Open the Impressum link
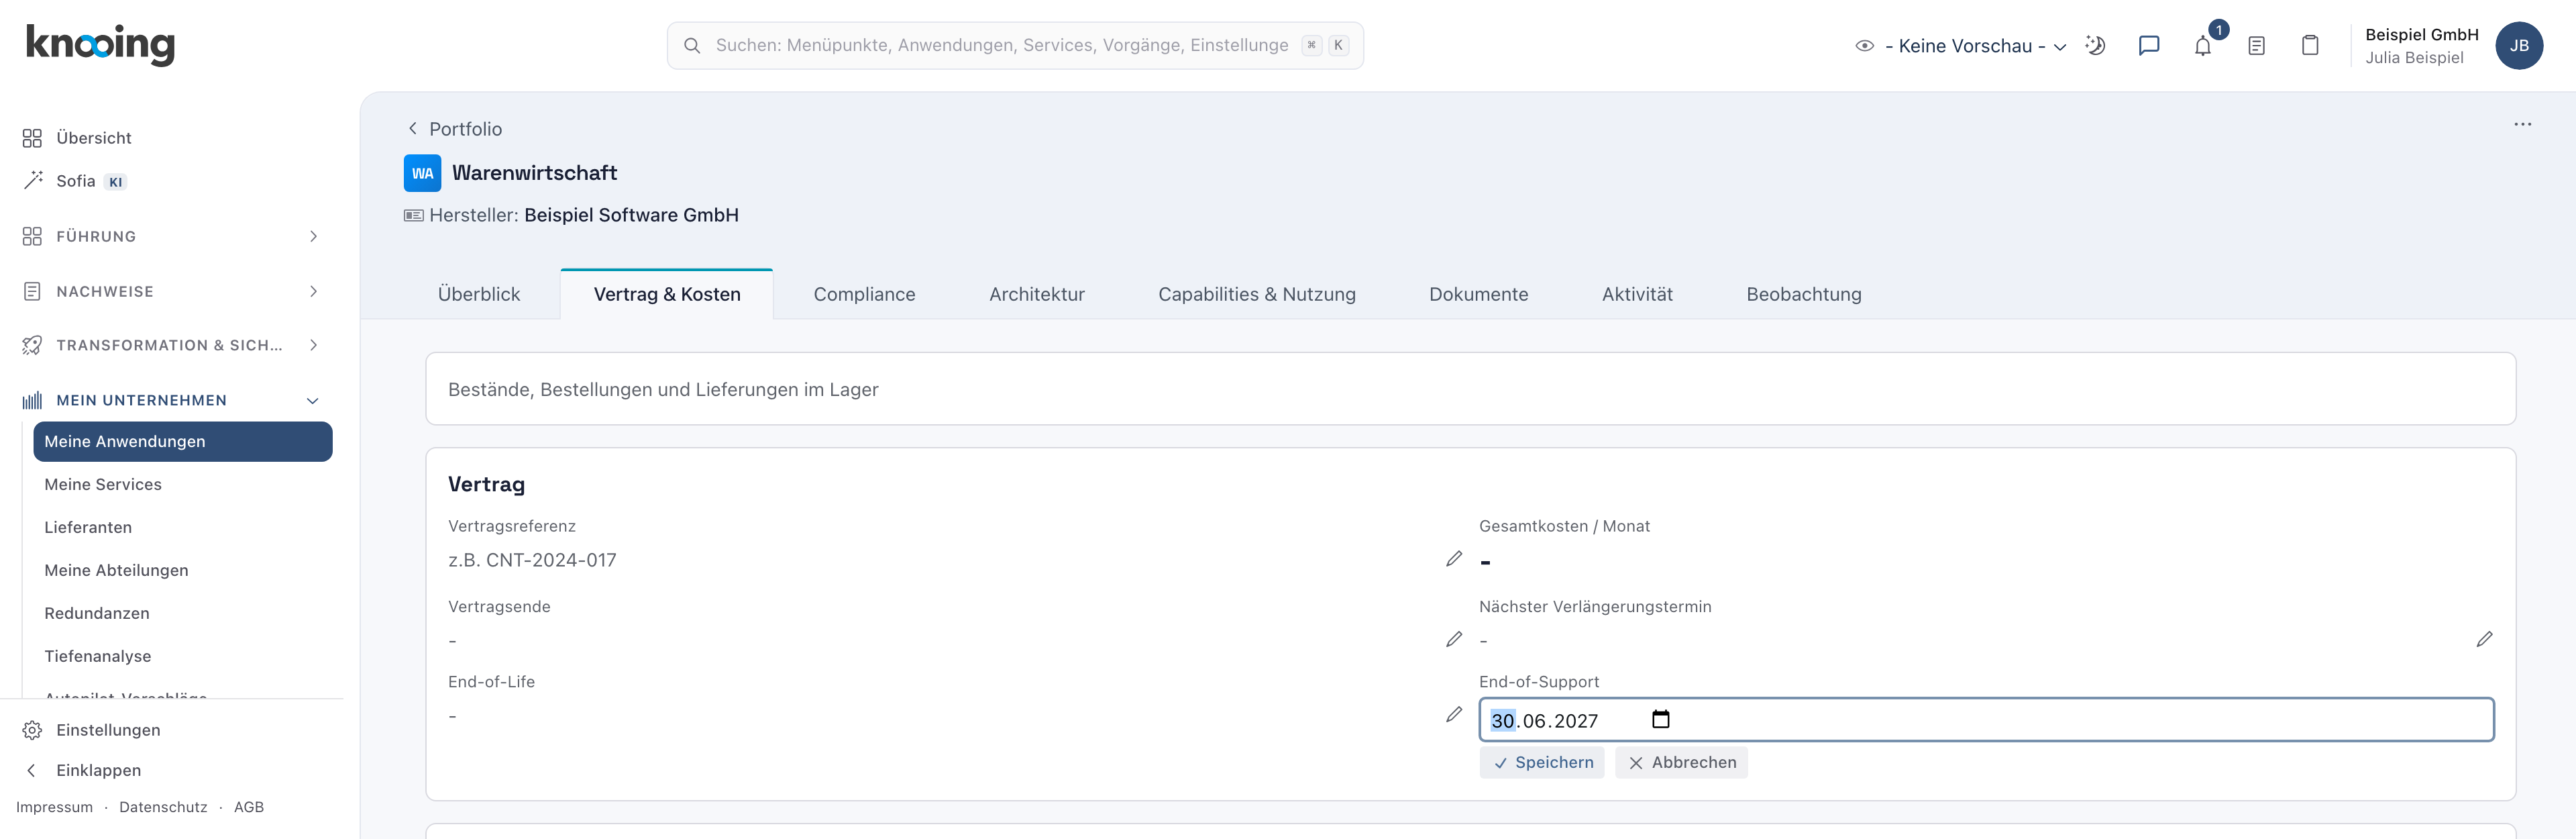Screen dimensions: 2576x839 point(54,807)
